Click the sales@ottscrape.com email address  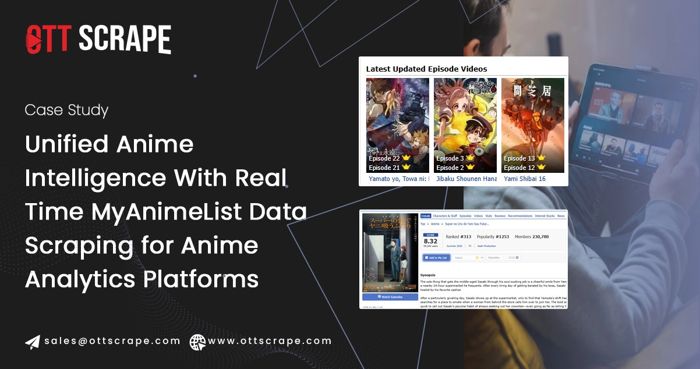pos(112,341)
